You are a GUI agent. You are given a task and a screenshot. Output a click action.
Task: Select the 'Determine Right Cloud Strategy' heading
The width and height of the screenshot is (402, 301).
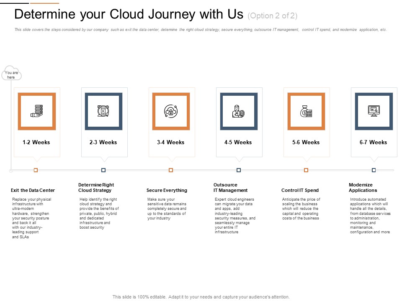tap(96, 188)
